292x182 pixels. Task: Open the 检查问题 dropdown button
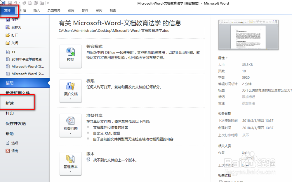coord(71,125)
